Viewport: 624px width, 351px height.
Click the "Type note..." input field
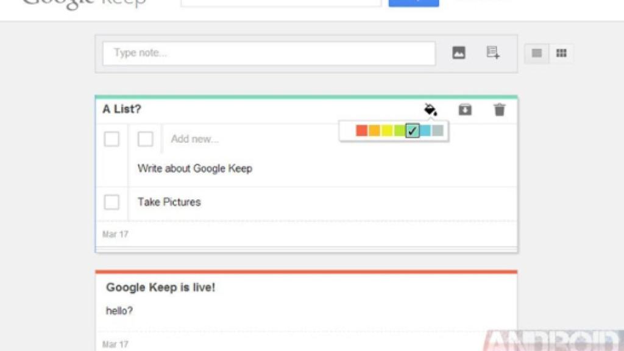(x=268, y=53)
